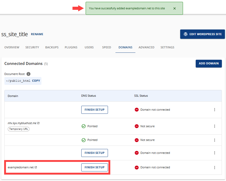Open the options menu for the first domain row
This screenshot has width=226, height=181.
click(x=215, y=110)
